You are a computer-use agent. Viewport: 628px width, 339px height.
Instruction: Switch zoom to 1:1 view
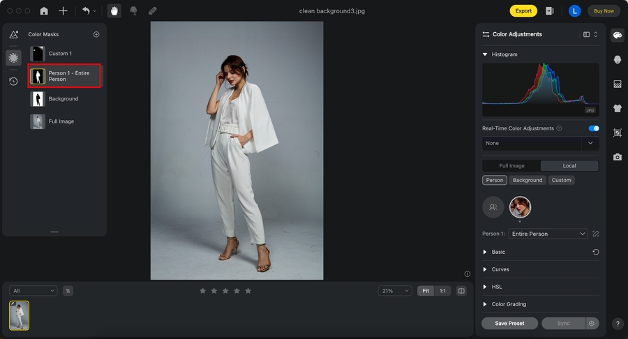[442, 291]
